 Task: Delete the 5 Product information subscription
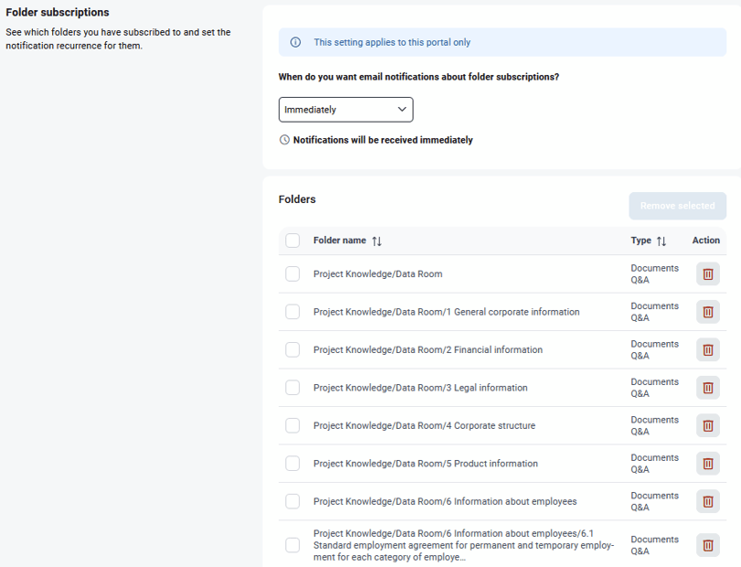tap(707, 464)
